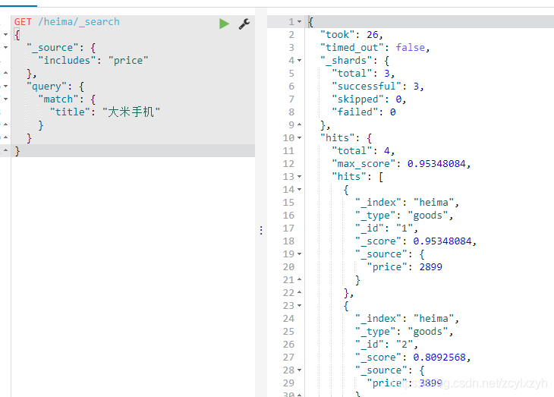Click the "took" value 26
Viewport: 554px width, 397px height.
(x=373, y=35)
